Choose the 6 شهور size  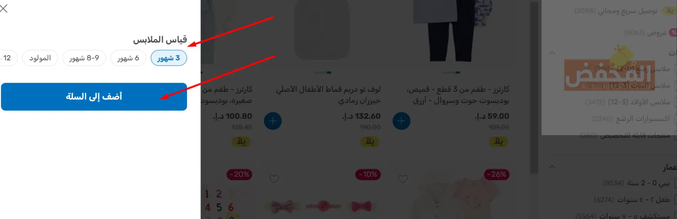pos(128,58)
